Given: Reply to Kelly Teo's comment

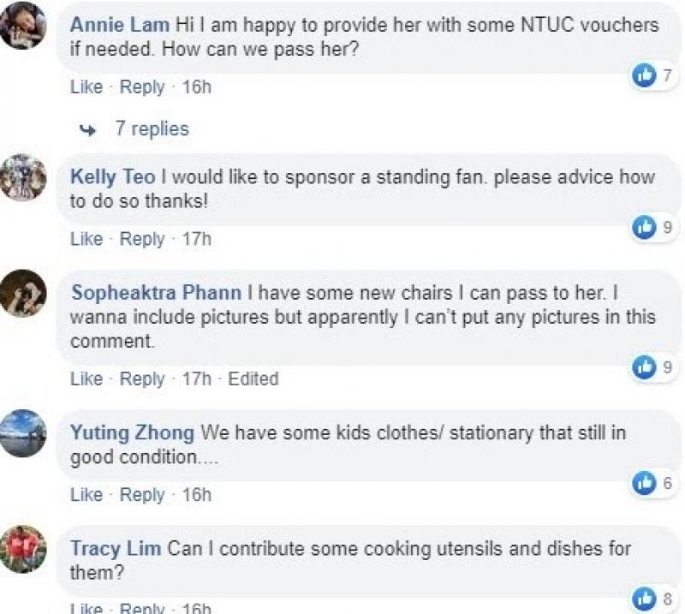Looking at the screenshot, I should [x=142, y=239].
